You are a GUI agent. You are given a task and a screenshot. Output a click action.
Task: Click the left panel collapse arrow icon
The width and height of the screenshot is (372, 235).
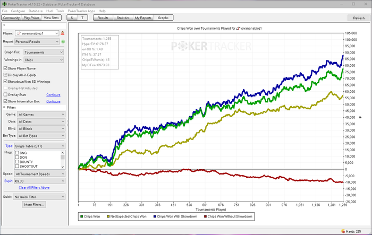[x=4, y=25]
